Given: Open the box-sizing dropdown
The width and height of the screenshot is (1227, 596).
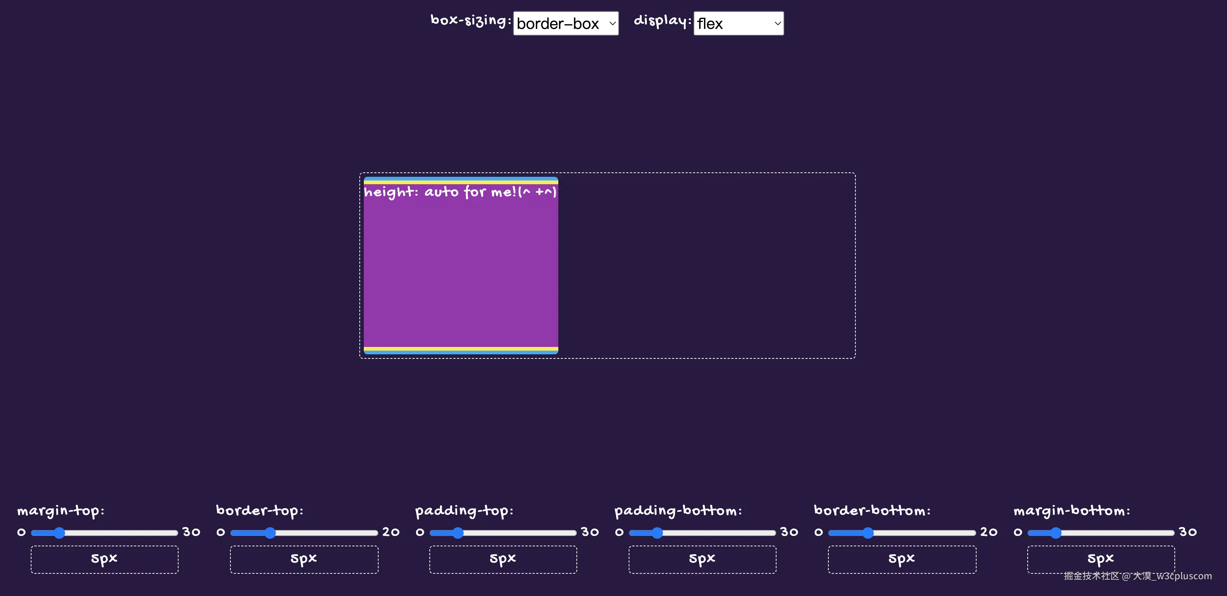Looking at the screenshot, I should pos(565,23).
